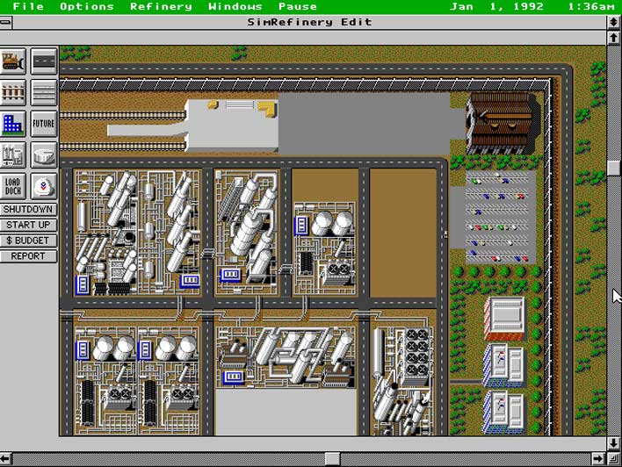Select the railroad track tool

click(x=13, y=92)
